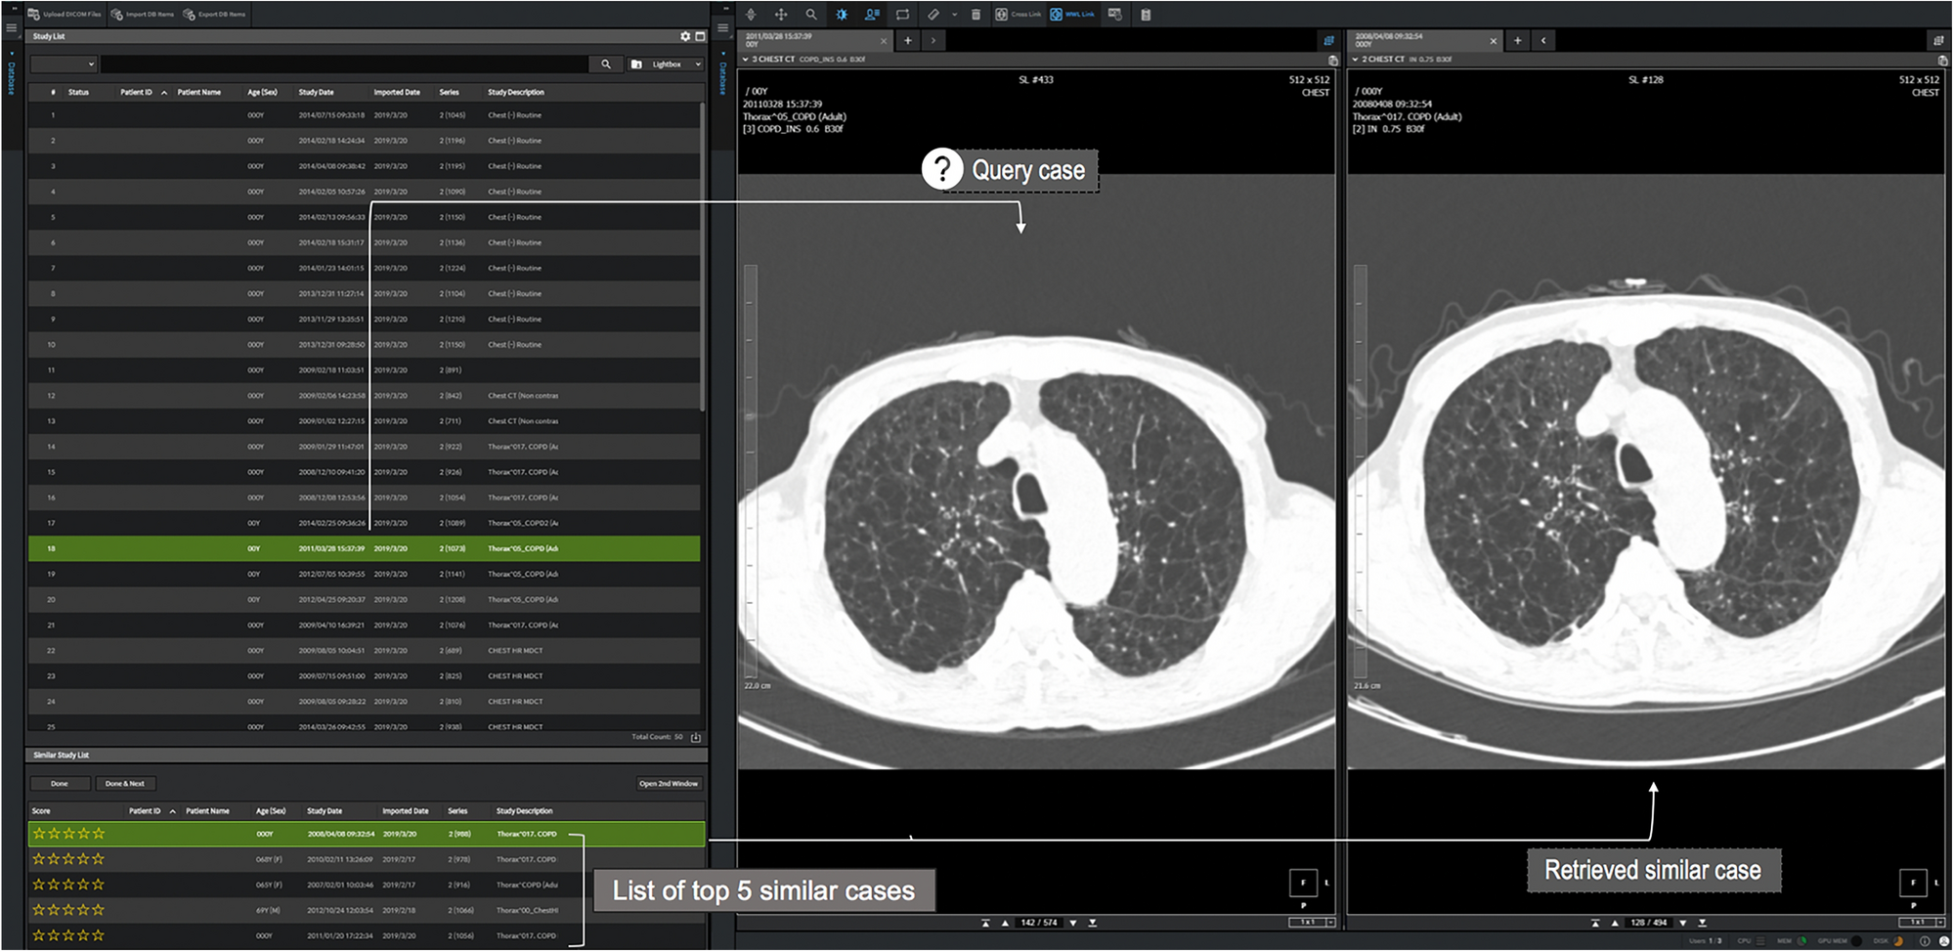The height and width of the screenshot is (952, 1953).
Task: Select the pan/move tool in viewer toolbar
Action: 781,15
